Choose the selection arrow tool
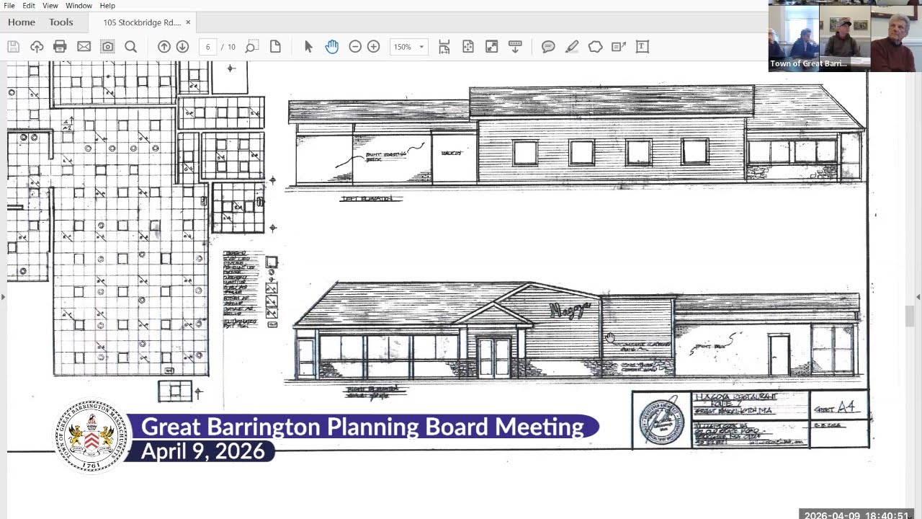Image resolution: width=922 pixels, height=519 pixels. click(x=308, y=47)
